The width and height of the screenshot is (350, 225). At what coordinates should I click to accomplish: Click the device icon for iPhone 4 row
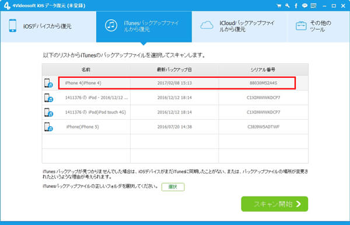coord(48,83)
